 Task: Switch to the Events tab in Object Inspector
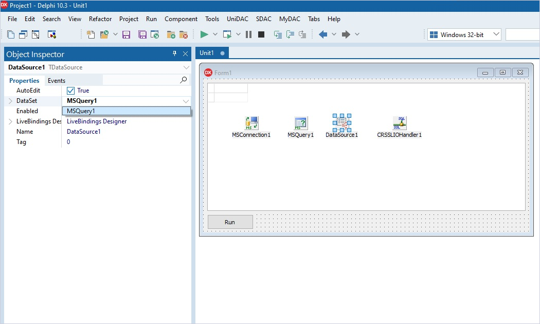(57, 80)
